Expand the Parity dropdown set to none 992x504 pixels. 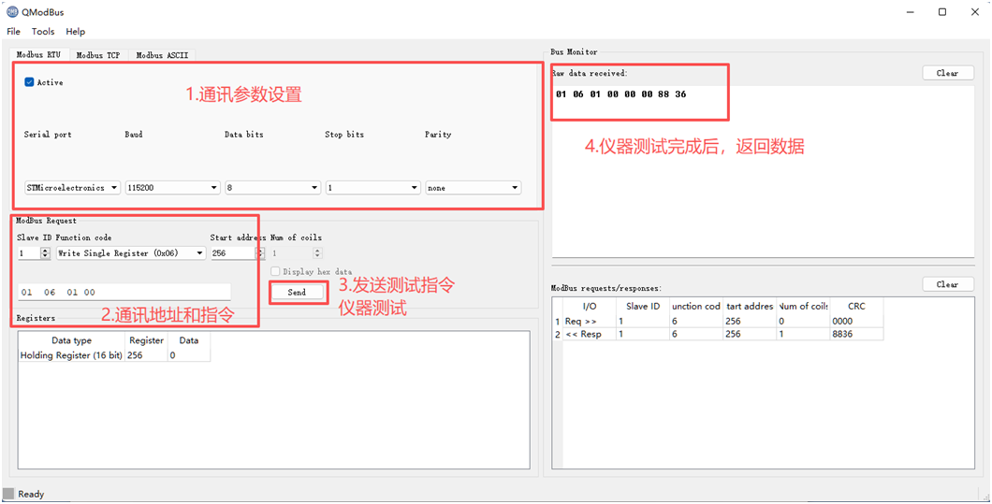(x=473, y=188)
